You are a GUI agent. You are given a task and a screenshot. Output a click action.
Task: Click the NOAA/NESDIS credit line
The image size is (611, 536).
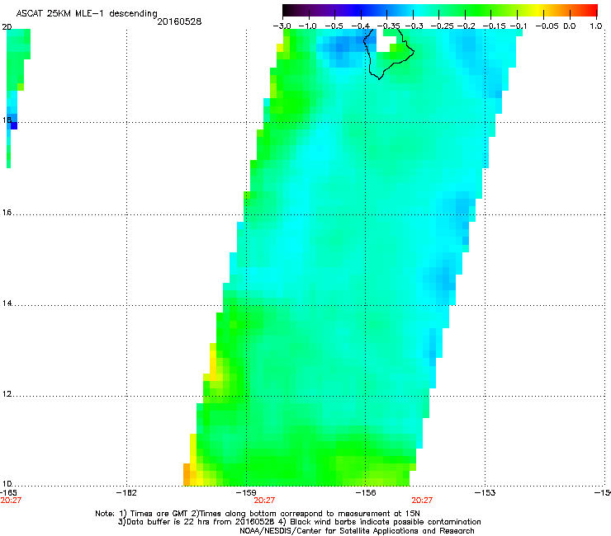click(357, 531)
